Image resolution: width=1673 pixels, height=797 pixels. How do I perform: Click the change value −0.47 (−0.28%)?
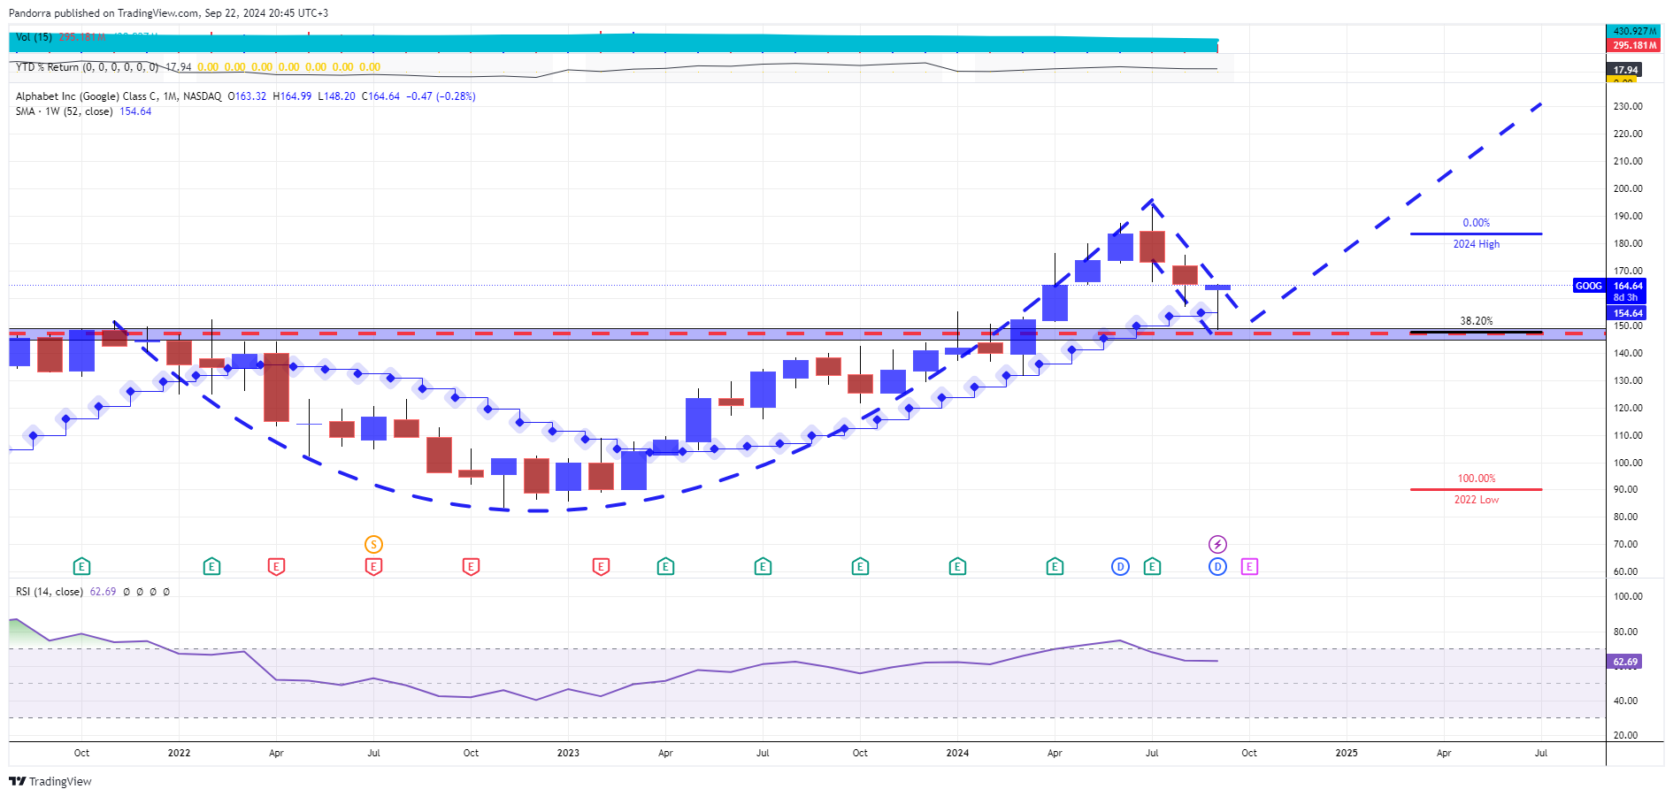[441, 96]
